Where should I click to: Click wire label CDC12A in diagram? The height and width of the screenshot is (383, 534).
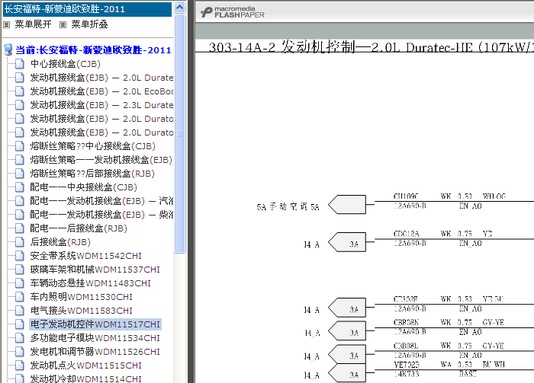[407, 234]
